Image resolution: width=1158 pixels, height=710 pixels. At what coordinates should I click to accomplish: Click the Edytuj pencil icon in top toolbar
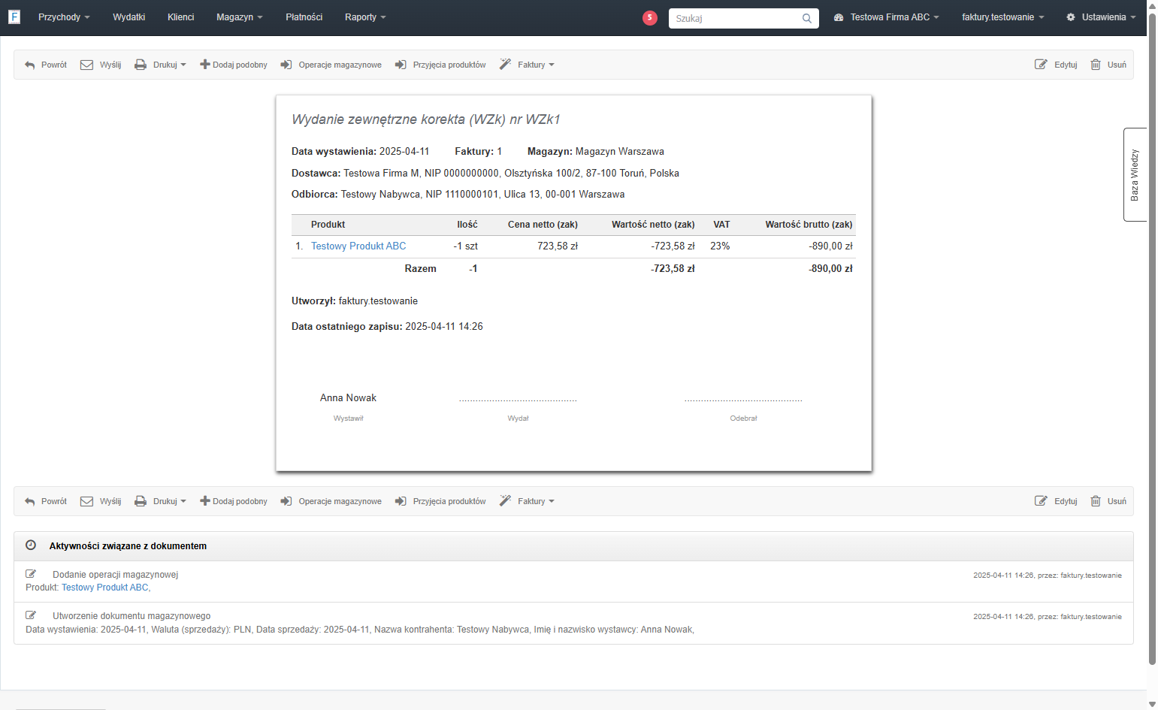point(1041,65)
